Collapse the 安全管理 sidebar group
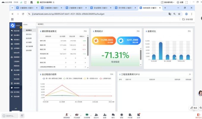 [x=15, y=70]
